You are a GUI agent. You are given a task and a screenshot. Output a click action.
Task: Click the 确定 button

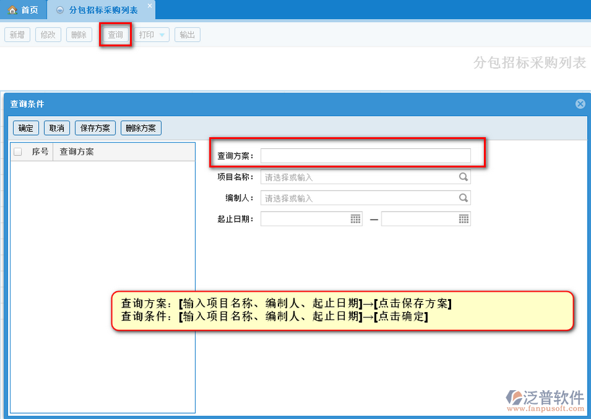26,128
